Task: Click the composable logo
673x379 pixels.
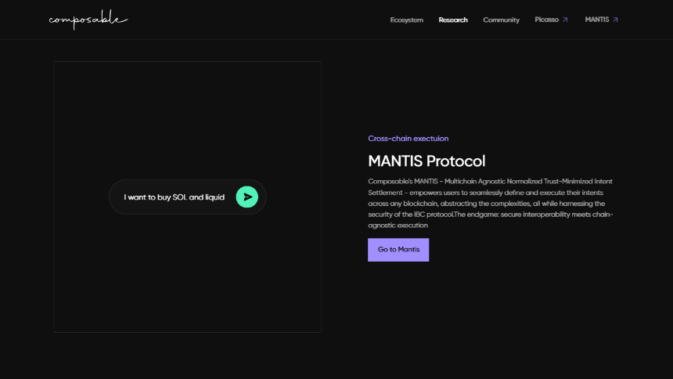Action: [x=88, y=20]
